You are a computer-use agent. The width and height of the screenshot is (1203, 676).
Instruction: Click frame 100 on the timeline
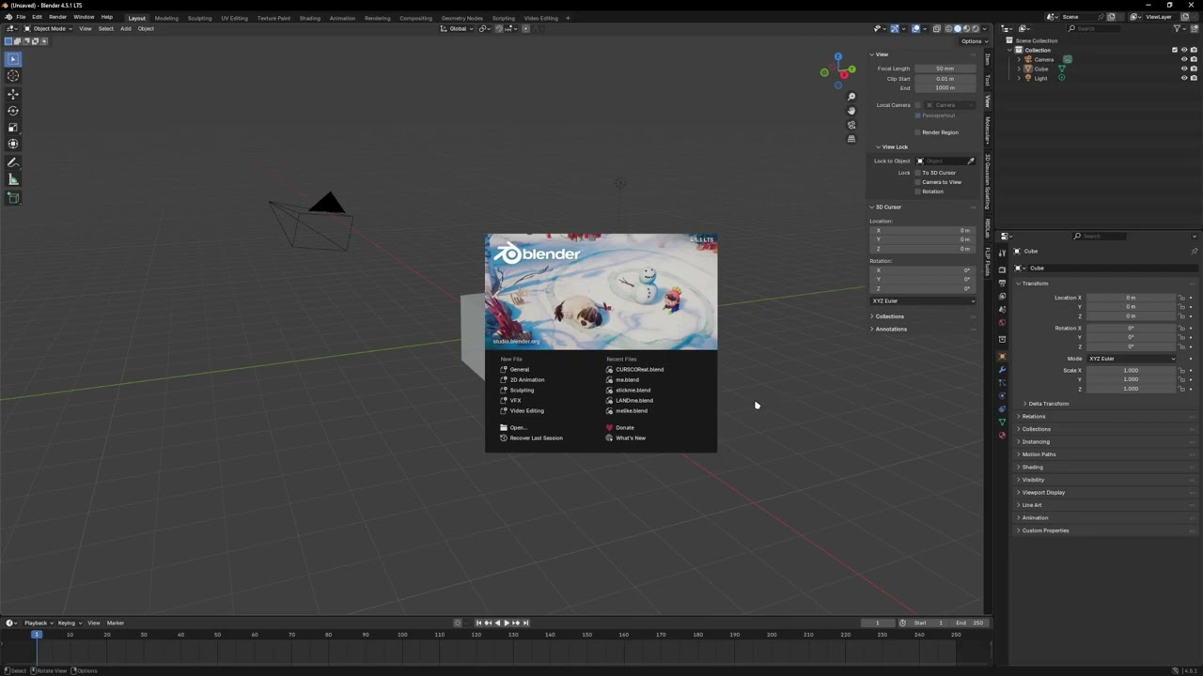tap(402, 636)
